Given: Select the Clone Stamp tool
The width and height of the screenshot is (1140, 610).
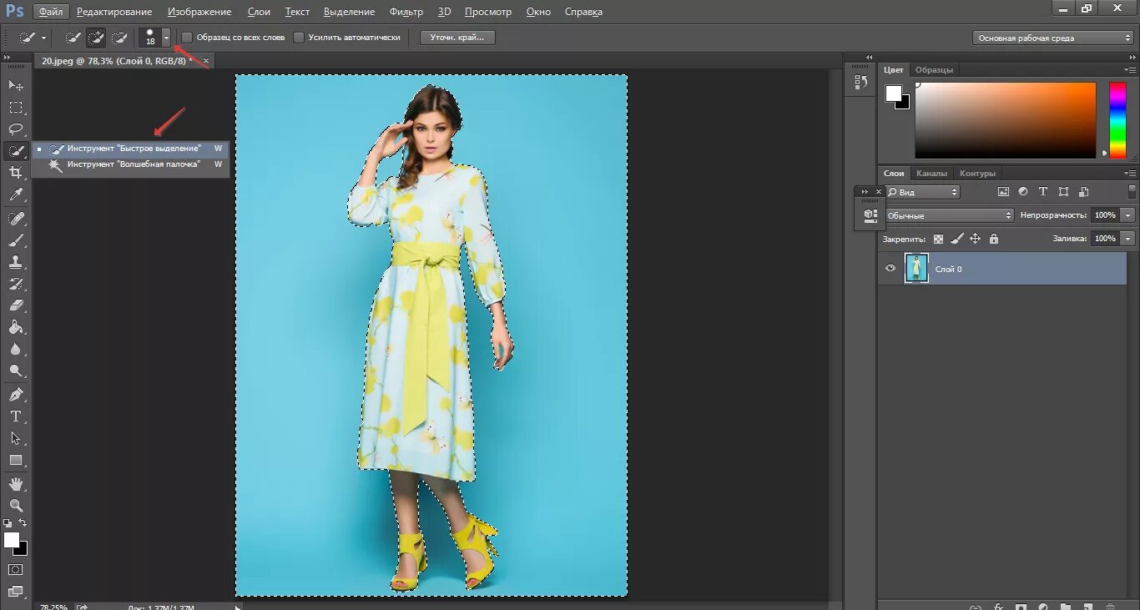Looking at the screenshot, I should tap(15, 261).
